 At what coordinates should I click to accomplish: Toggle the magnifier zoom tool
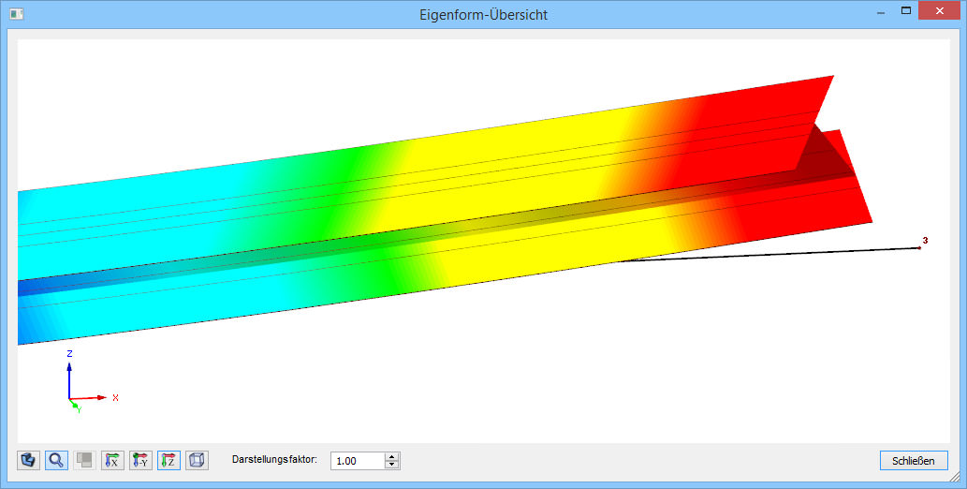(x=56, y=460)
